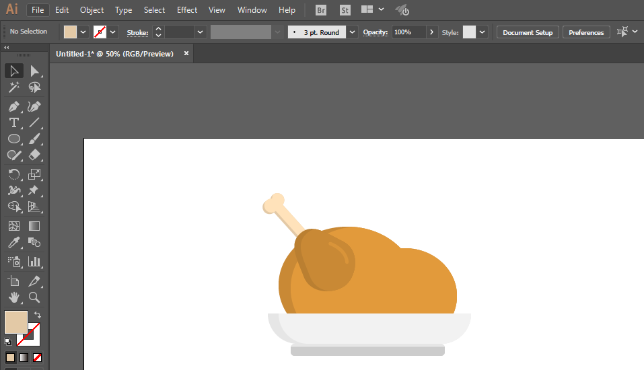The width and height of the screenshot is (644, 370).
Task: Expand the 3 pt. Round brush dropdown
Action: click(x=352, y=32)
